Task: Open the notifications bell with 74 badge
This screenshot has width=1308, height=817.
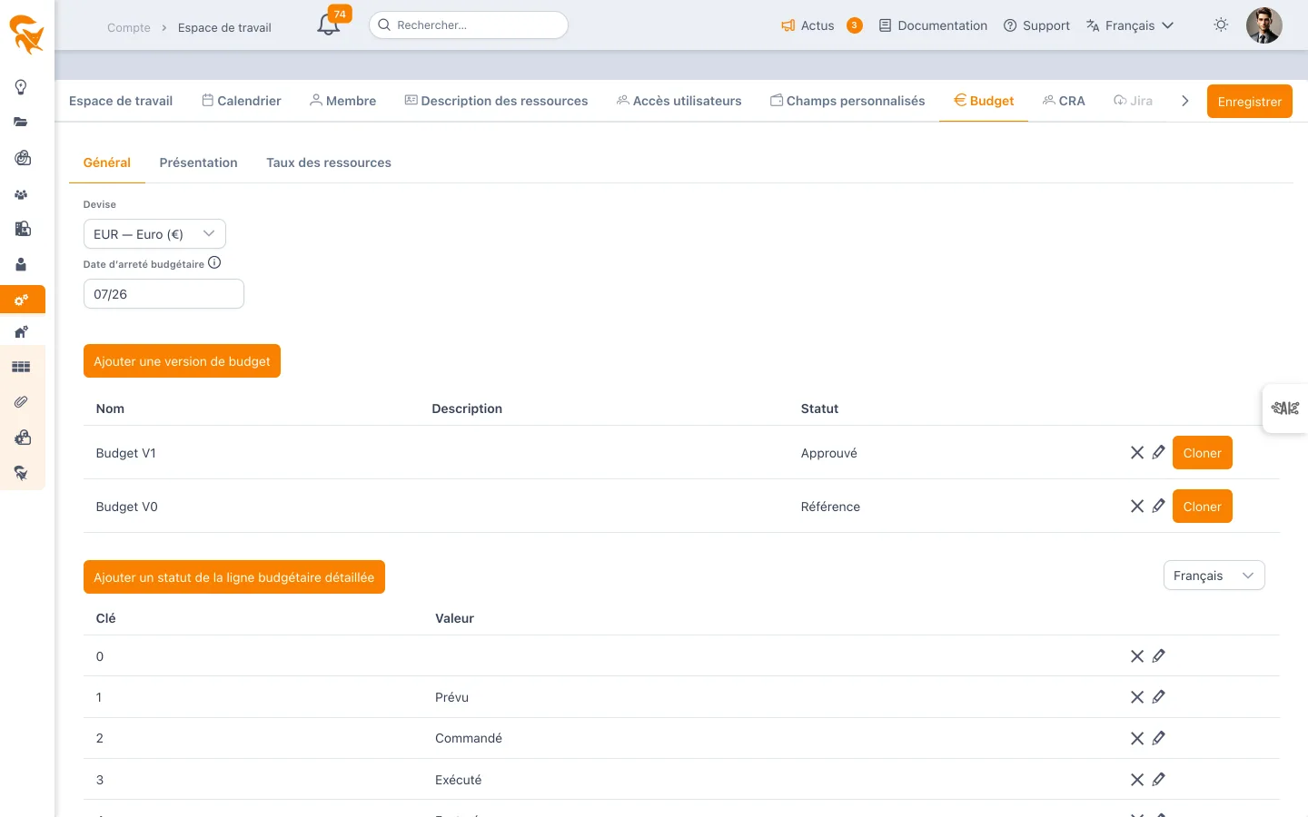Action: 330,25
